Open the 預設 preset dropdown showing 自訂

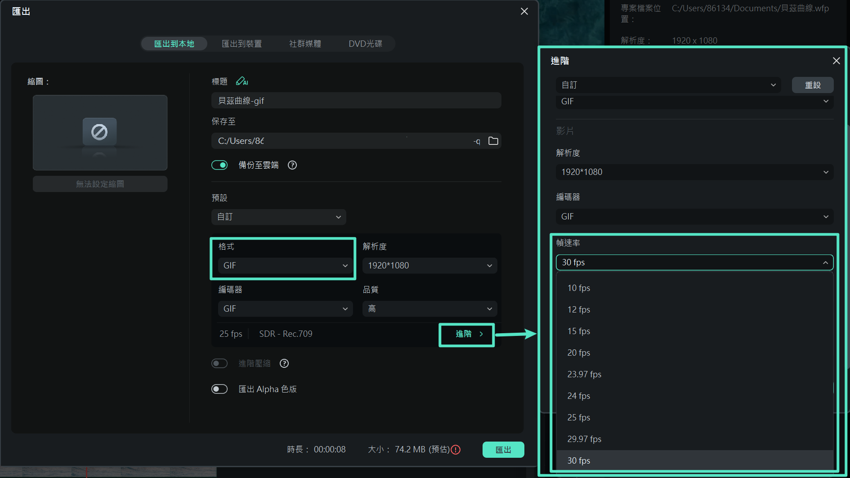[x=279, y=217]
